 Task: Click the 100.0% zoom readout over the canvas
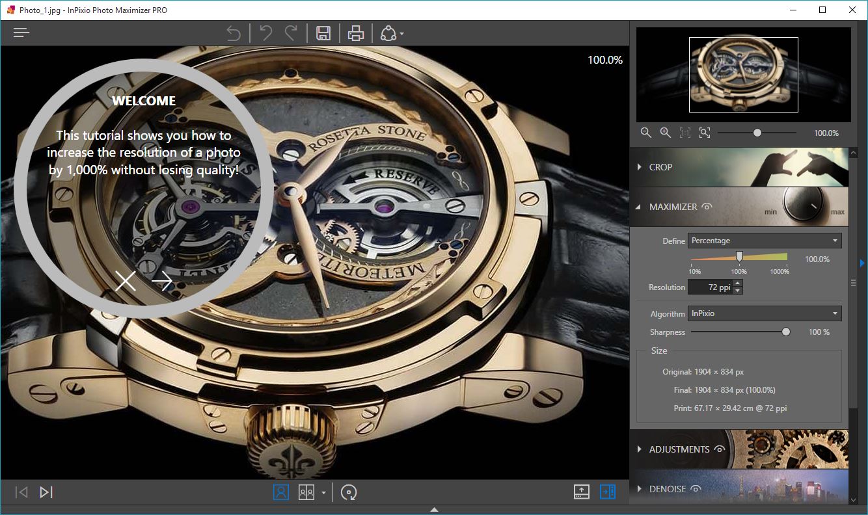(x=605, y=60)
